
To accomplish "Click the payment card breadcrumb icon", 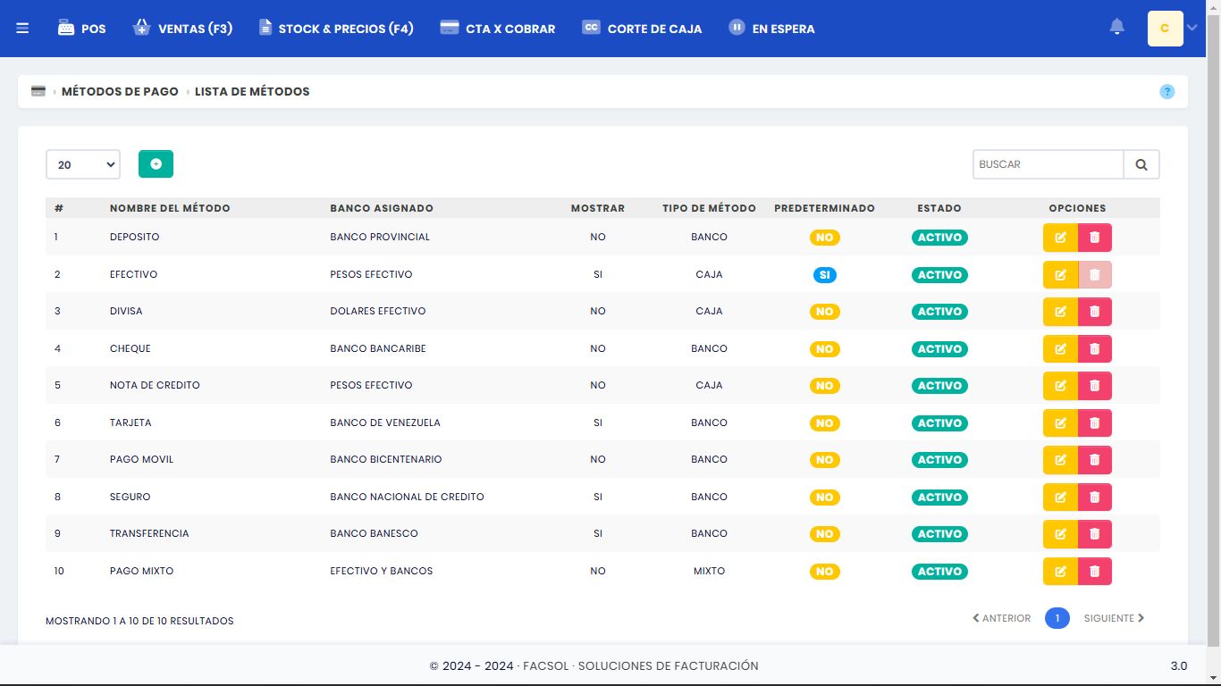I will [x=38, y=91].
